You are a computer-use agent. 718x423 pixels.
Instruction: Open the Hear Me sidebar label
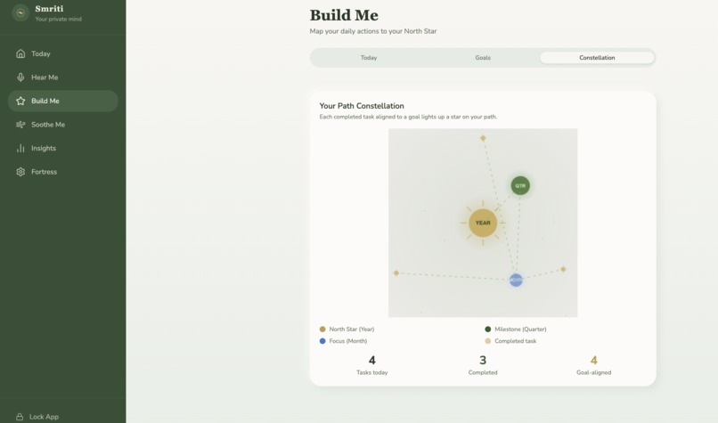45,77
